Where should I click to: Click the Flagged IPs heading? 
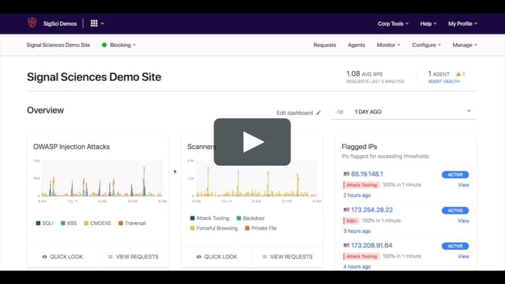[x=359, y=147]
